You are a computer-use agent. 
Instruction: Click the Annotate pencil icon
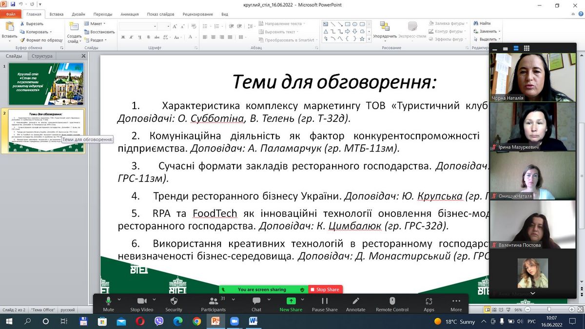(355, 302)
